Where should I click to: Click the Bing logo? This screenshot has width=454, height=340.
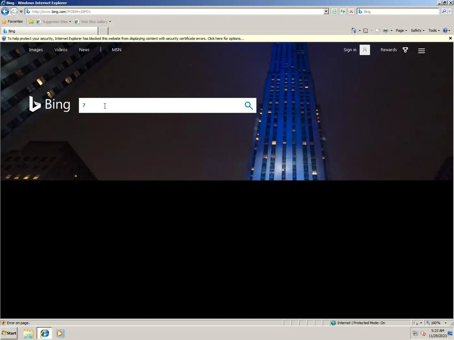pos(50,104)
